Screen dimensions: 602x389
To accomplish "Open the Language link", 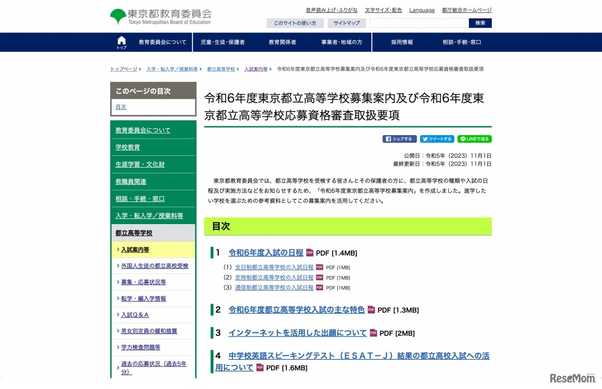I will pyautogui.click(x=422, y=10).
